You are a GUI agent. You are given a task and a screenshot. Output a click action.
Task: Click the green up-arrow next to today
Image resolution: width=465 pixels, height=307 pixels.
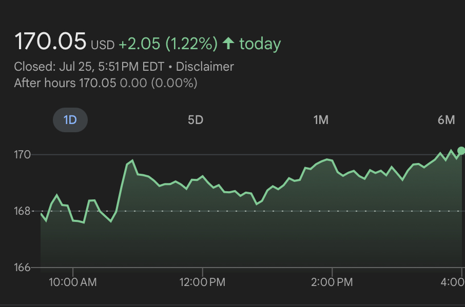[x=228, y=43]
